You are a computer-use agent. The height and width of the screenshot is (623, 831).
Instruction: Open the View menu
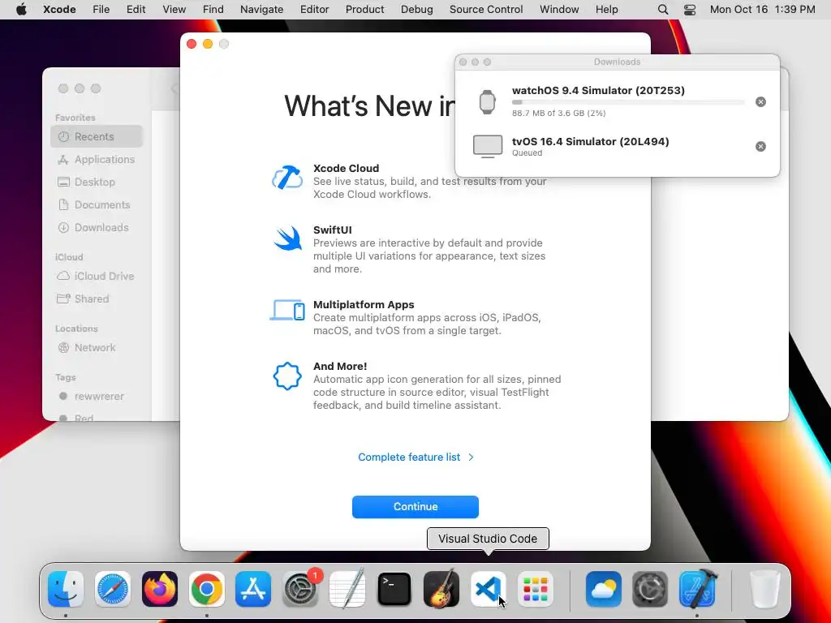tap(174, 10)
